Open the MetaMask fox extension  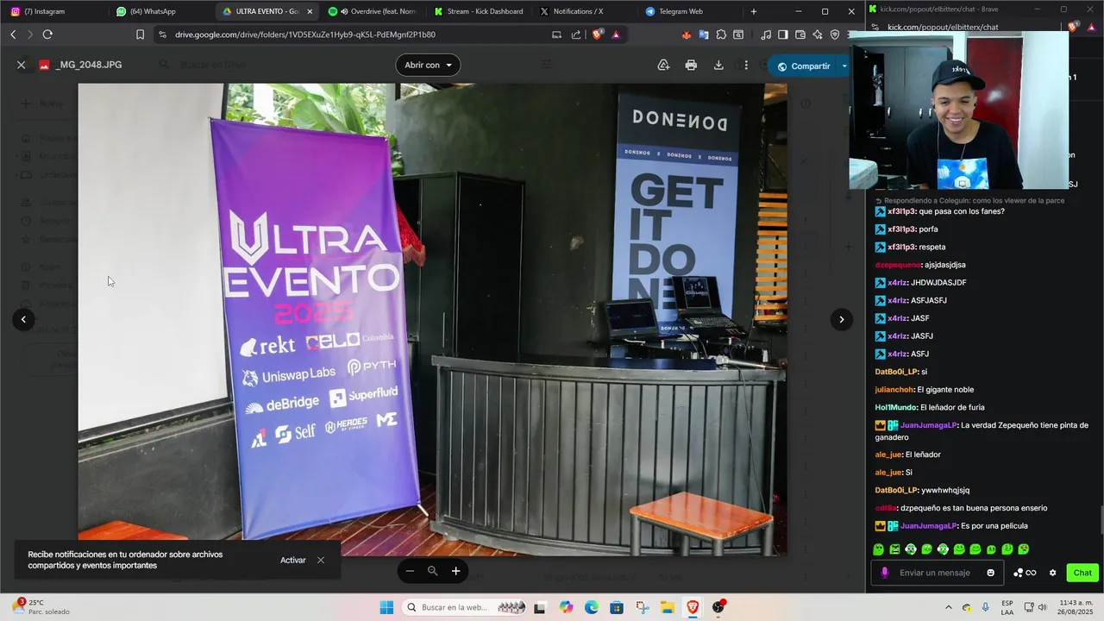coord(687,34)
